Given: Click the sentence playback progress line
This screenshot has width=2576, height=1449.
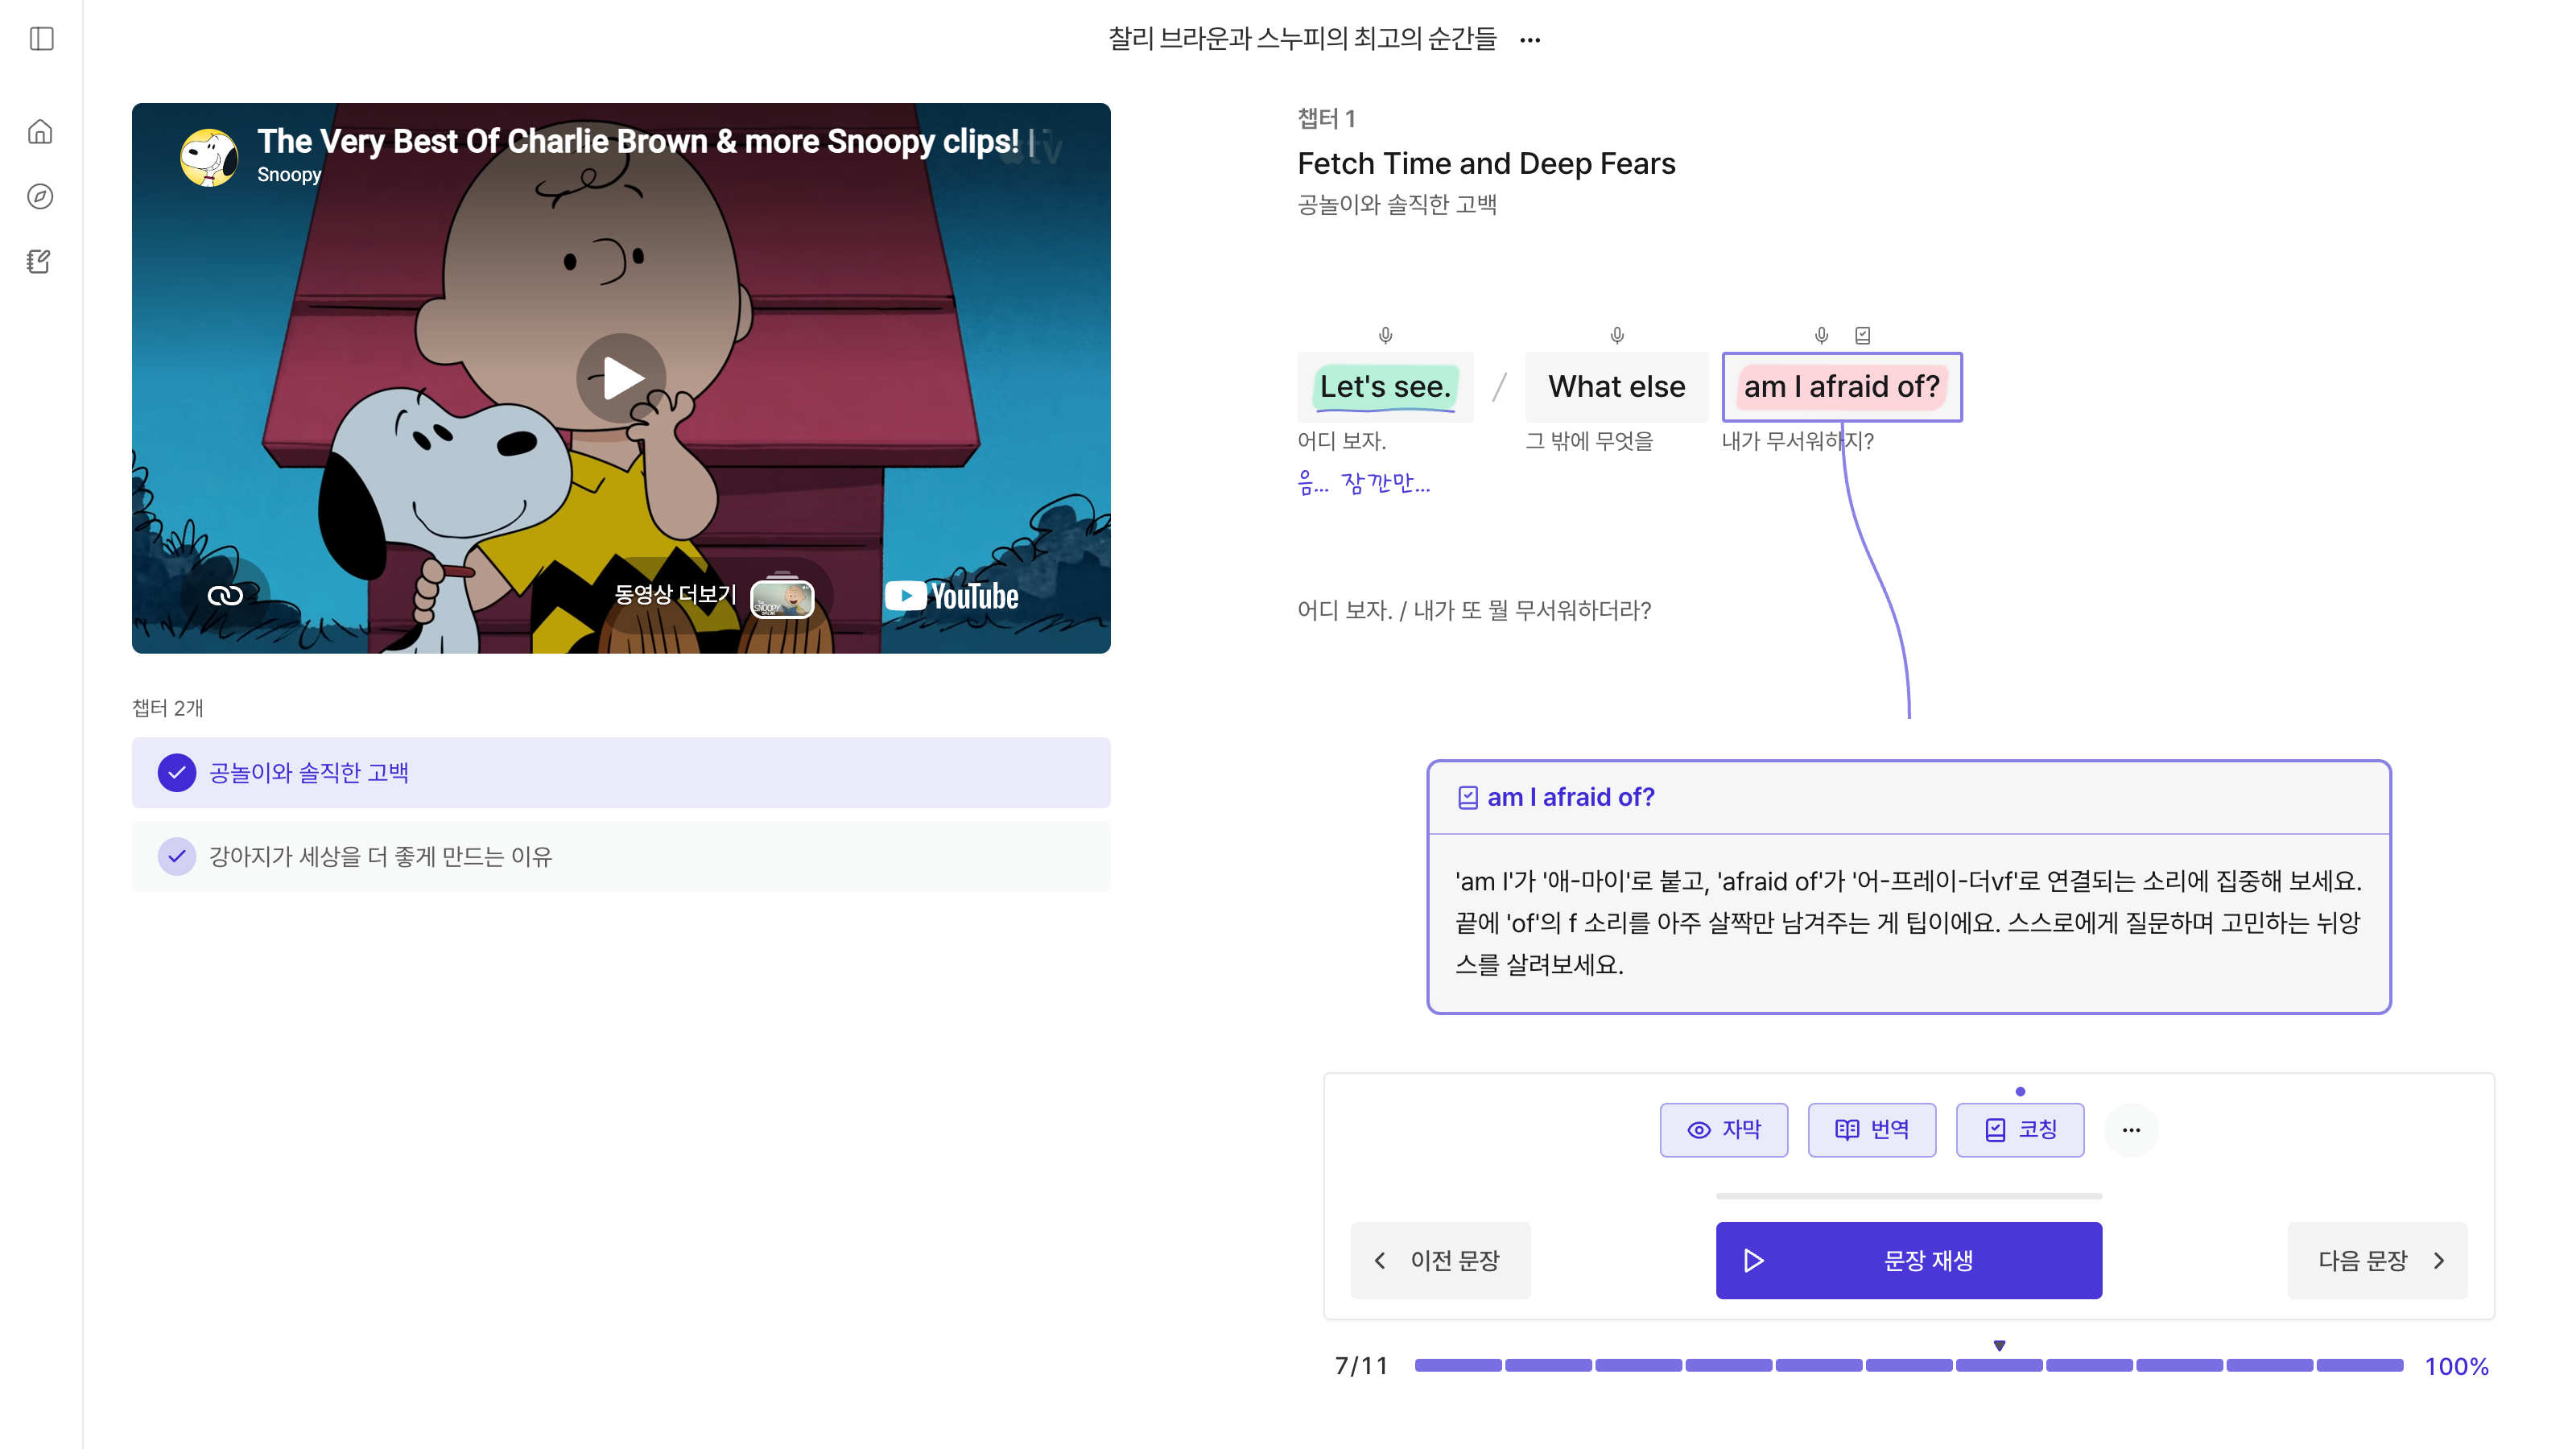Looking at the screenshot, I should point(1909,1196).
